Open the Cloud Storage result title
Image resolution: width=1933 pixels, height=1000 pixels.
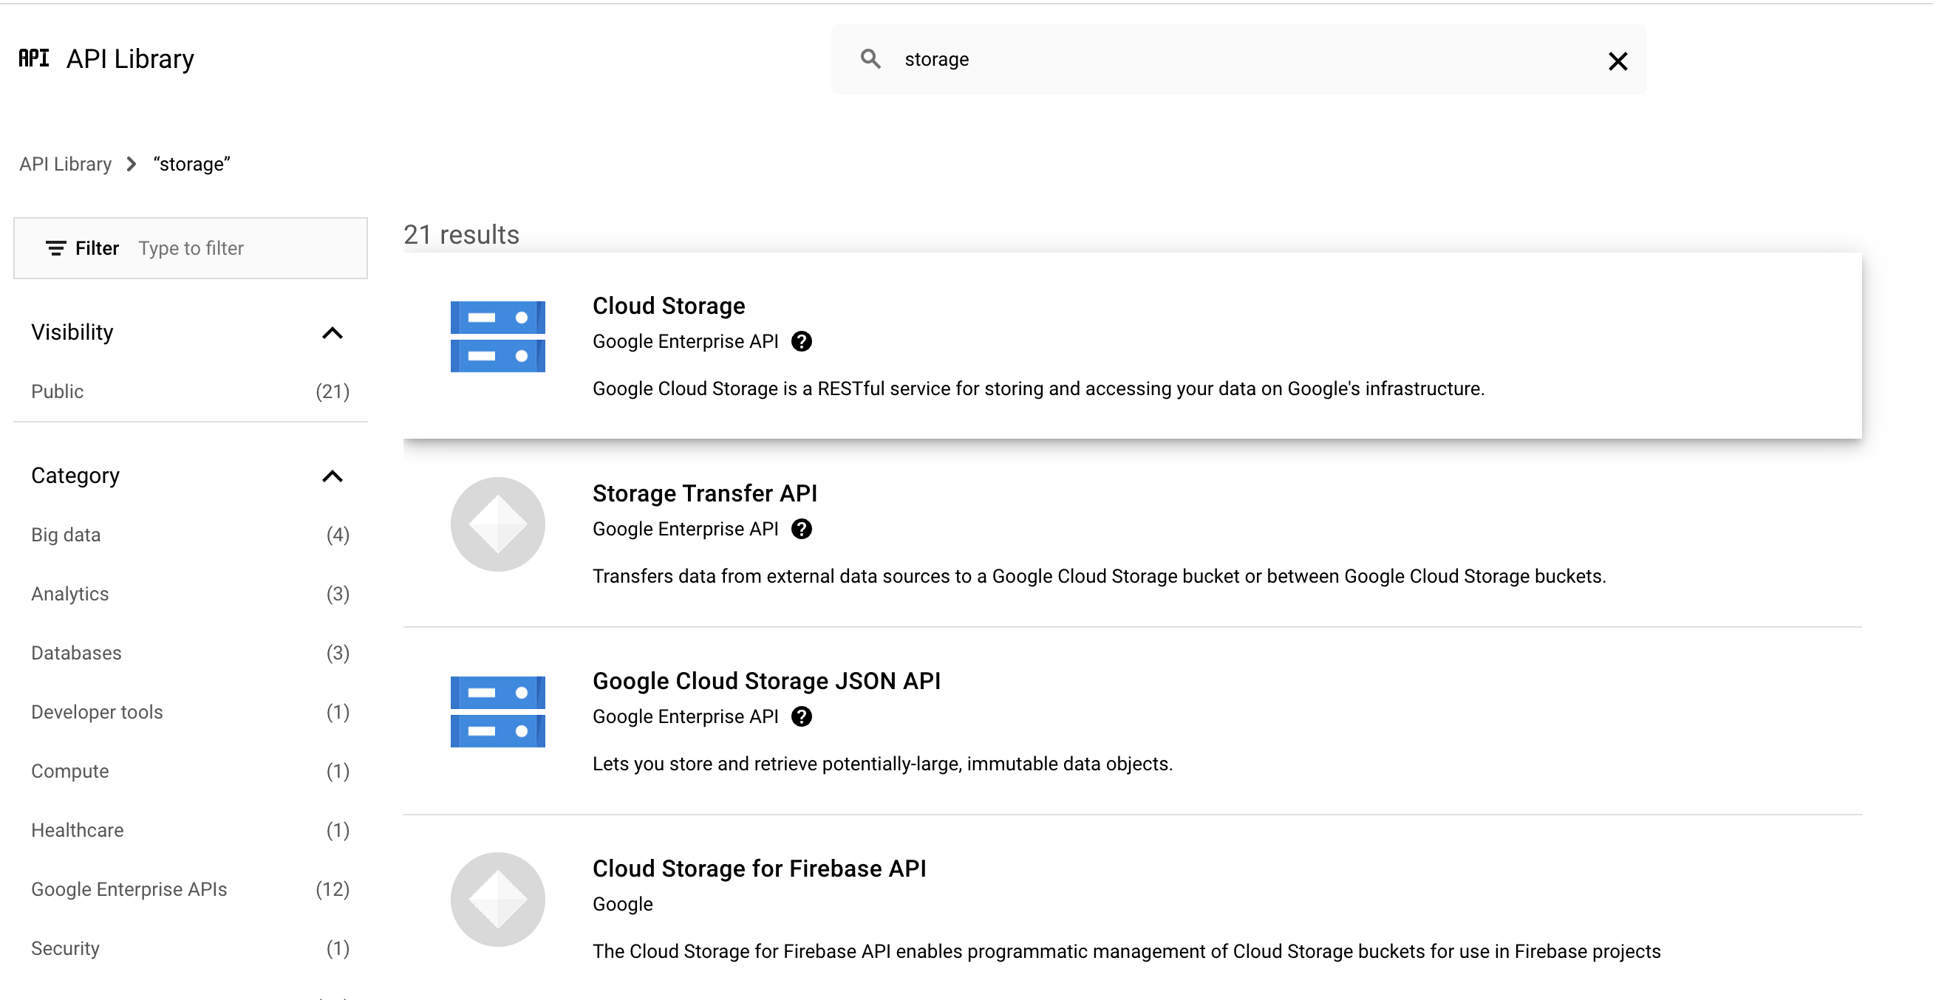tap(669, 306)
